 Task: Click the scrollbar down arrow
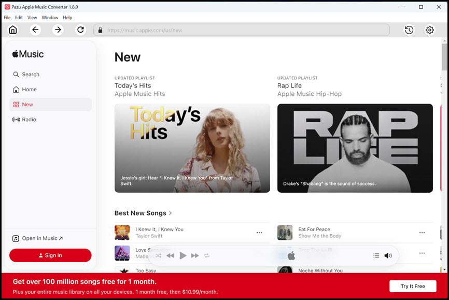coord(444,269)
